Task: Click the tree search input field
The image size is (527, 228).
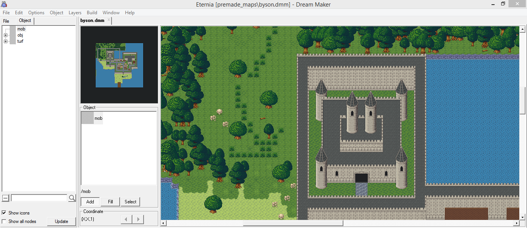Action: (x=39, y=198)
